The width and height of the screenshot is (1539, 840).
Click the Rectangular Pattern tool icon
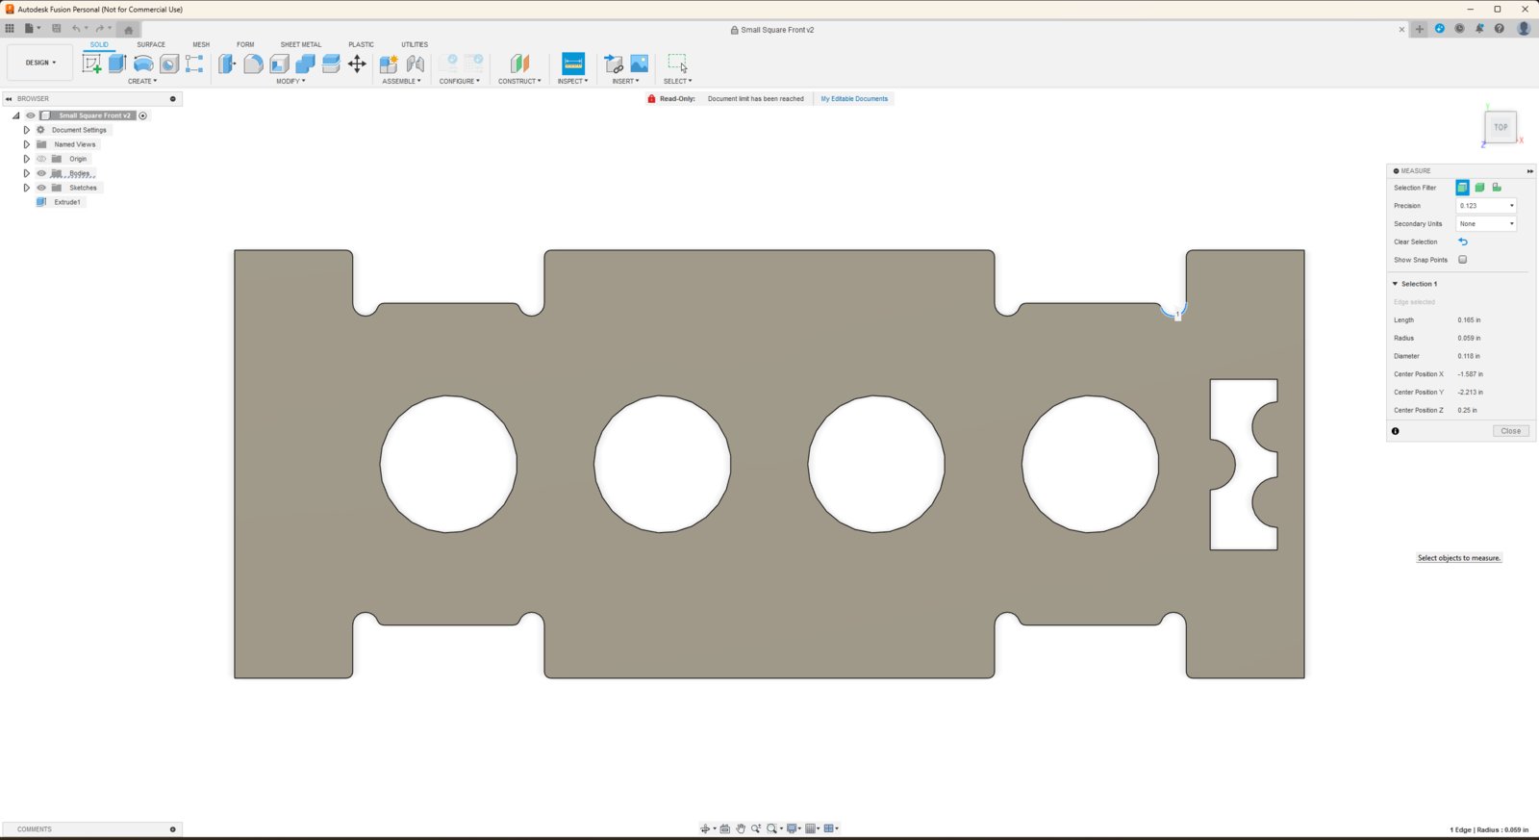click(x=194, y=64)
